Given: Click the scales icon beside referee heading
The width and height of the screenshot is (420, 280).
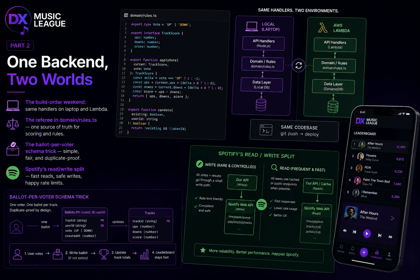Looking at the screenshot, I should (x=13, y=124).
